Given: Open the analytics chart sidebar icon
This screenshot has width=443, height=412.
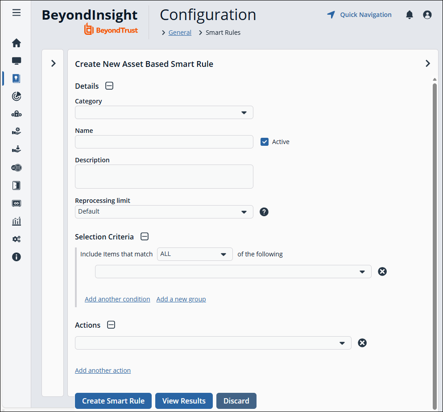Looking at the screenshot, I should [x=17, y=221].
